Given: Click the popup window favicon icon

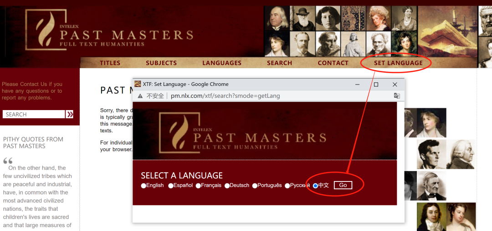Looking at the screenshot, I should (138, 84).
